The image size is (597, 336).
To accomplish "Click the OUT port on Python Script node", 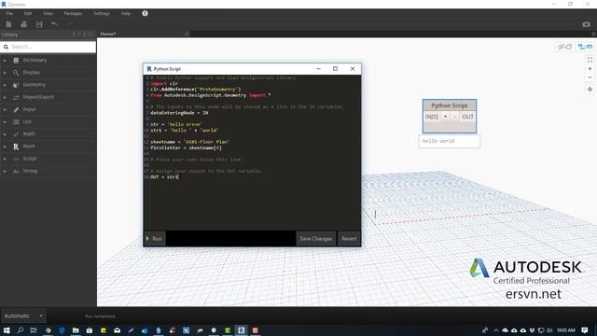I will click(x=467, y=117).
